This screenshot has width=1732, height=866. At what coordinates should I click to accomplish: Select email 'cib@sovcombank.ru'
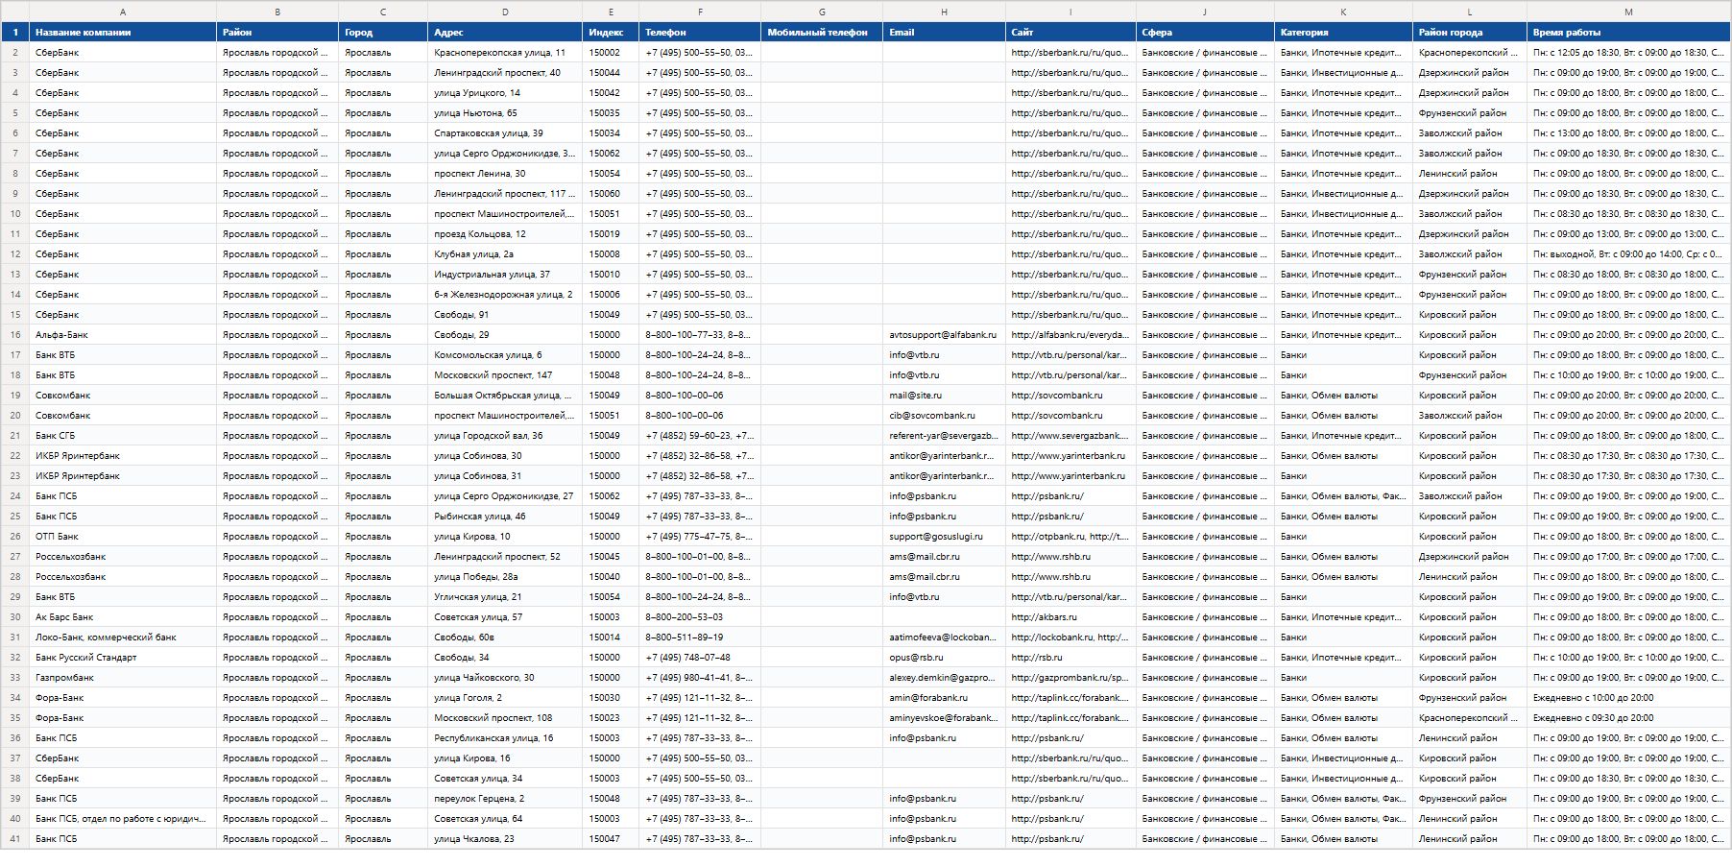pyautogui.click(x=944, y=416)
